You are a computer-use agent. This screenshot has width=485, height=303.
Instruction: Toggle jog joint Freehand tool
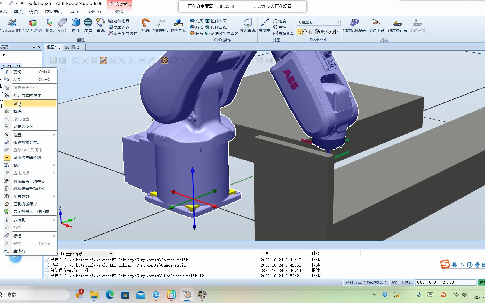pos(317,32)
